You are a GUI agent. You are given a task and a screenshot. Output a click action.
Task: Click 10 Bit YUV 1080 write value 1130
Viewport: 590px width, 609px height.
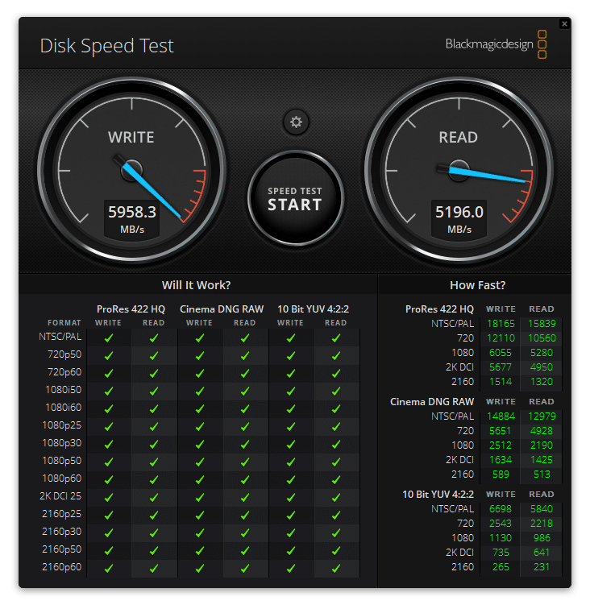[501, 538]
